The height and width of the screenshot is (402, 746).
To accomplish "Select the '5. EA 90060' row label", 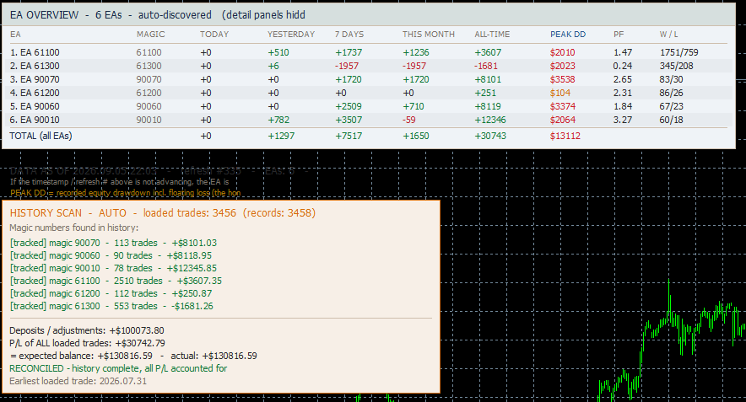I will coord(35,106).
